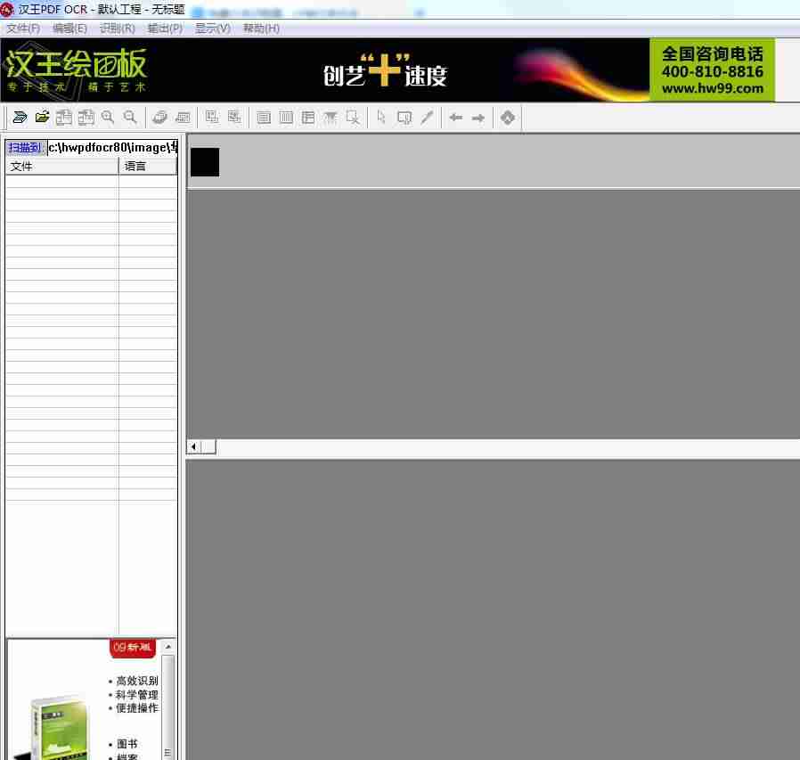Click the second overlapping squares layout icon
Viewport: 800px width, 760px height.
tap(234, 118)
